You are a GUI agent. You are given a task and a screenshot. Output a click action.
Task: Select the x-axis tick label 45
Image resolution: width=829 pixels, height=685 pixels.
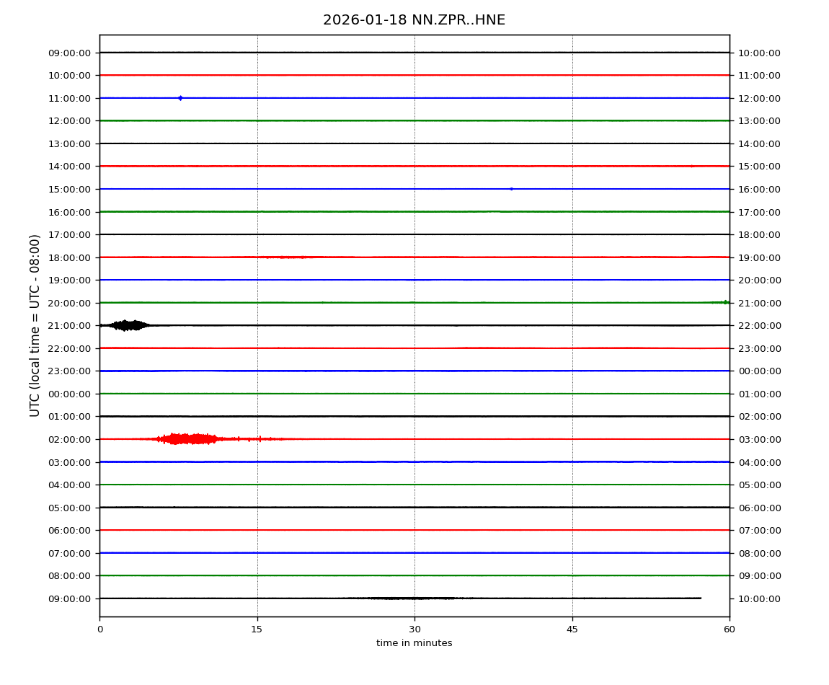click(572, 629)
